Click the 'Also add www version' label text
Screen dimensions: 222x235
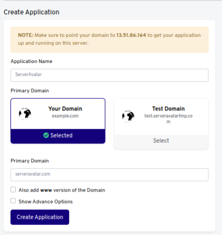62,190
